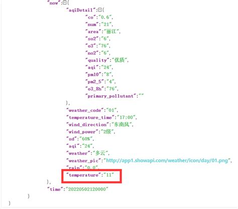Click the "temperature" key in red box
238x209 pixels.
tap(83, 175)
